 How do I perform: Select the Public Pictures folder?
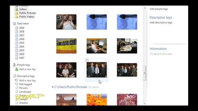click(27, 13)
